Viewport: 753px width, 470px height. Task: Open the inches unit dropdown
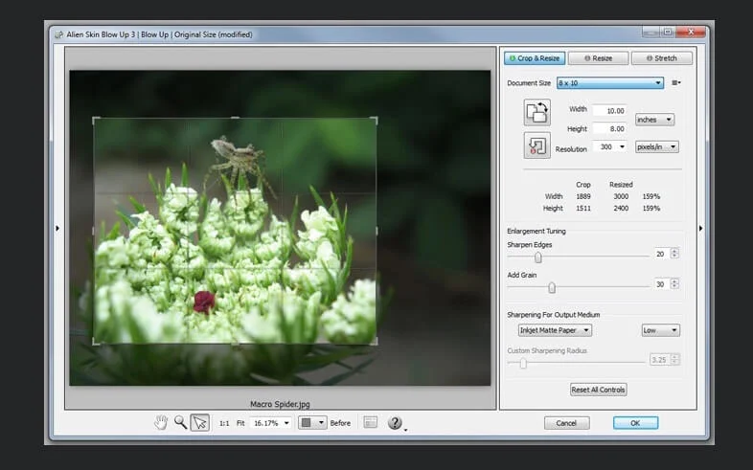[x=654, y=120]
